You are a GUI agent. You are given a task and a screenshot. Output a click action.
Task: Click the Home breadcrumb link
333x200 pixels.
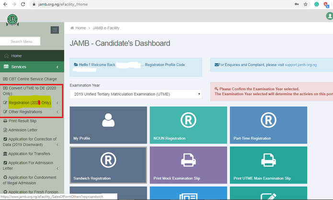coord(80,28)
